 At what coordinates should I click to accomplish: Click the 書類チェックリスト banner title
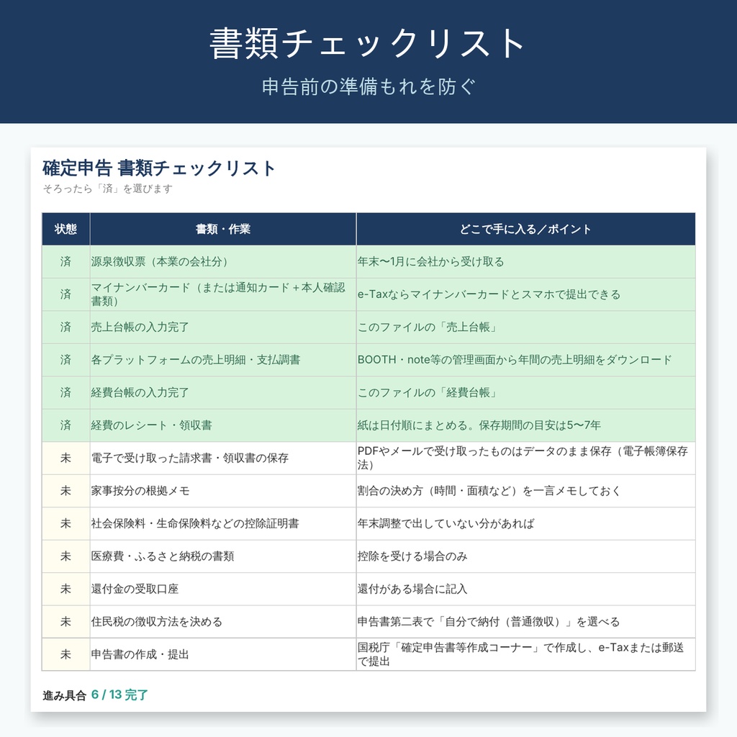pyautogui.click(x=368, y=43)
